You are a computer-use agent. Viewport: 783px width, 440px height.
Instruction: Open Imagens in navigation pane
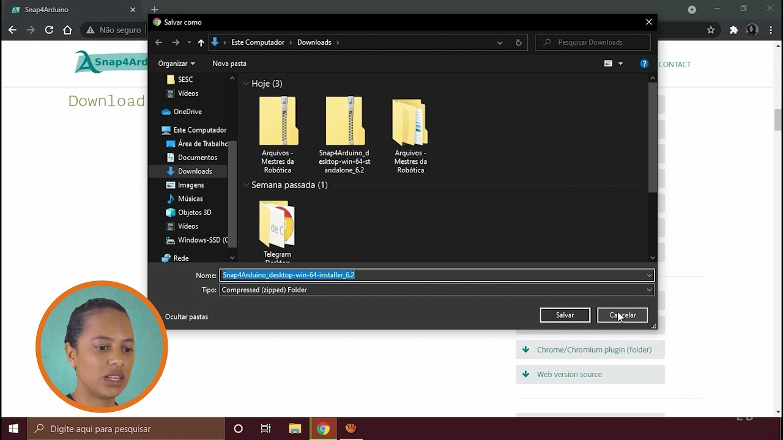pos(185,185)
